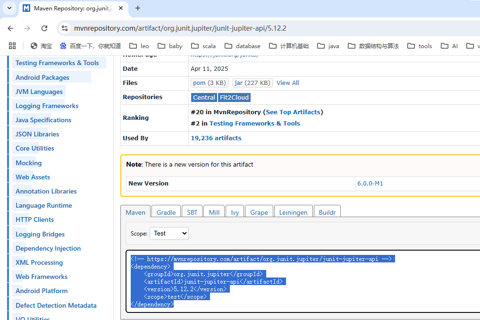Click the View All files link
The width and height of the screenshot is (480, 320).
[x=288, y=83]
